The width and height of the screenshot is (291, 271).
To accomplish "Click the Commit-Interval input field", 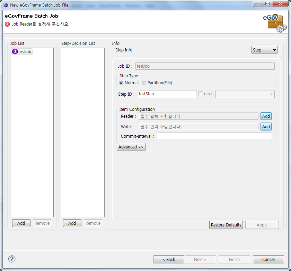I will pos(214,136).
